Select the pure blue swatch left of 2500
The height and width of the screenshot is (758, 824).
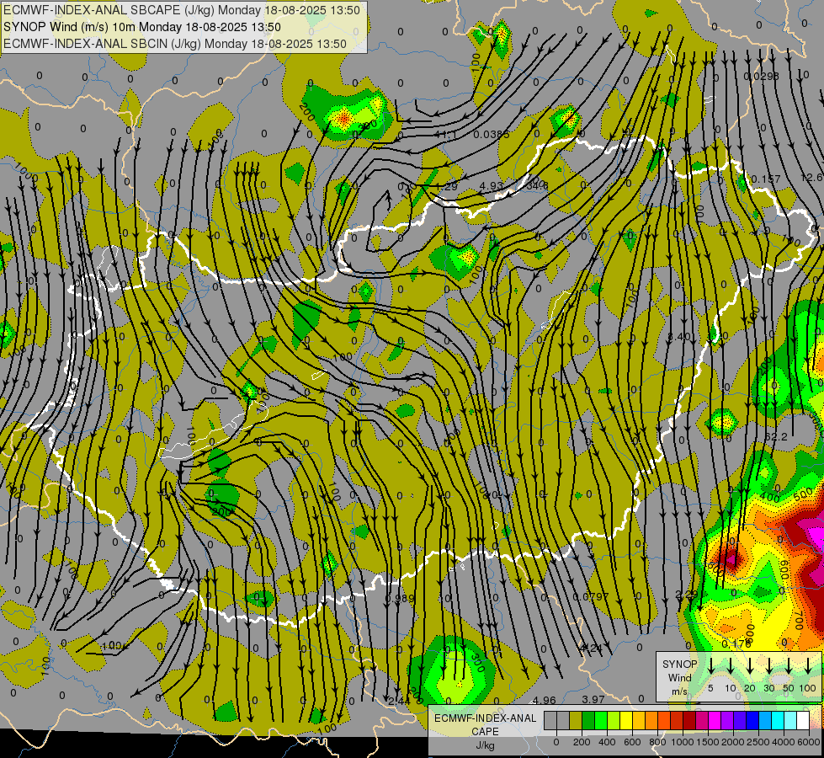pos(753,720)
